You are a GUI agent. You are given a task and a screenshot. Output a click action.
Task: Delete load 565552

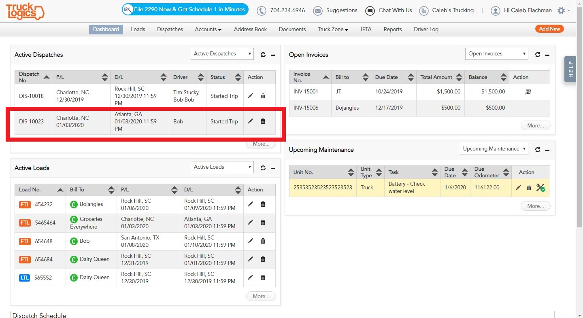(263, 278)
